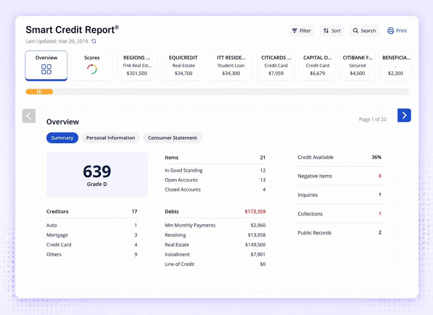This screenshot has width=433, height=315.
Task: Click the orange horizontal scrollbar handle
Action: pyautogui.click(x=39, y=92)
